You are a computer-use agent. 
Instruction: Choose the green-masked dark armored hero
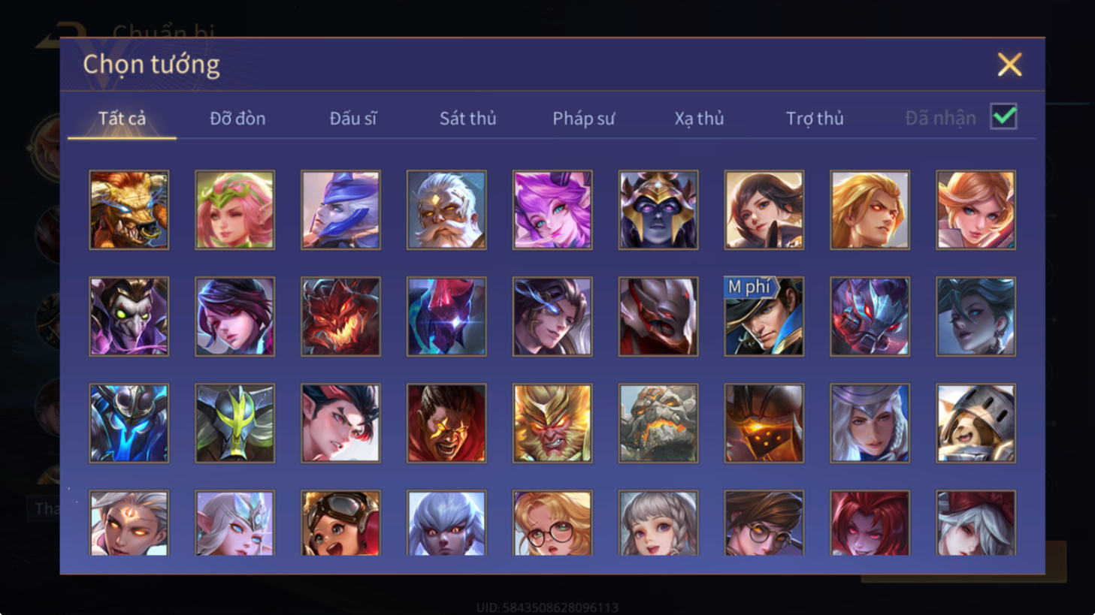(235, 423)
